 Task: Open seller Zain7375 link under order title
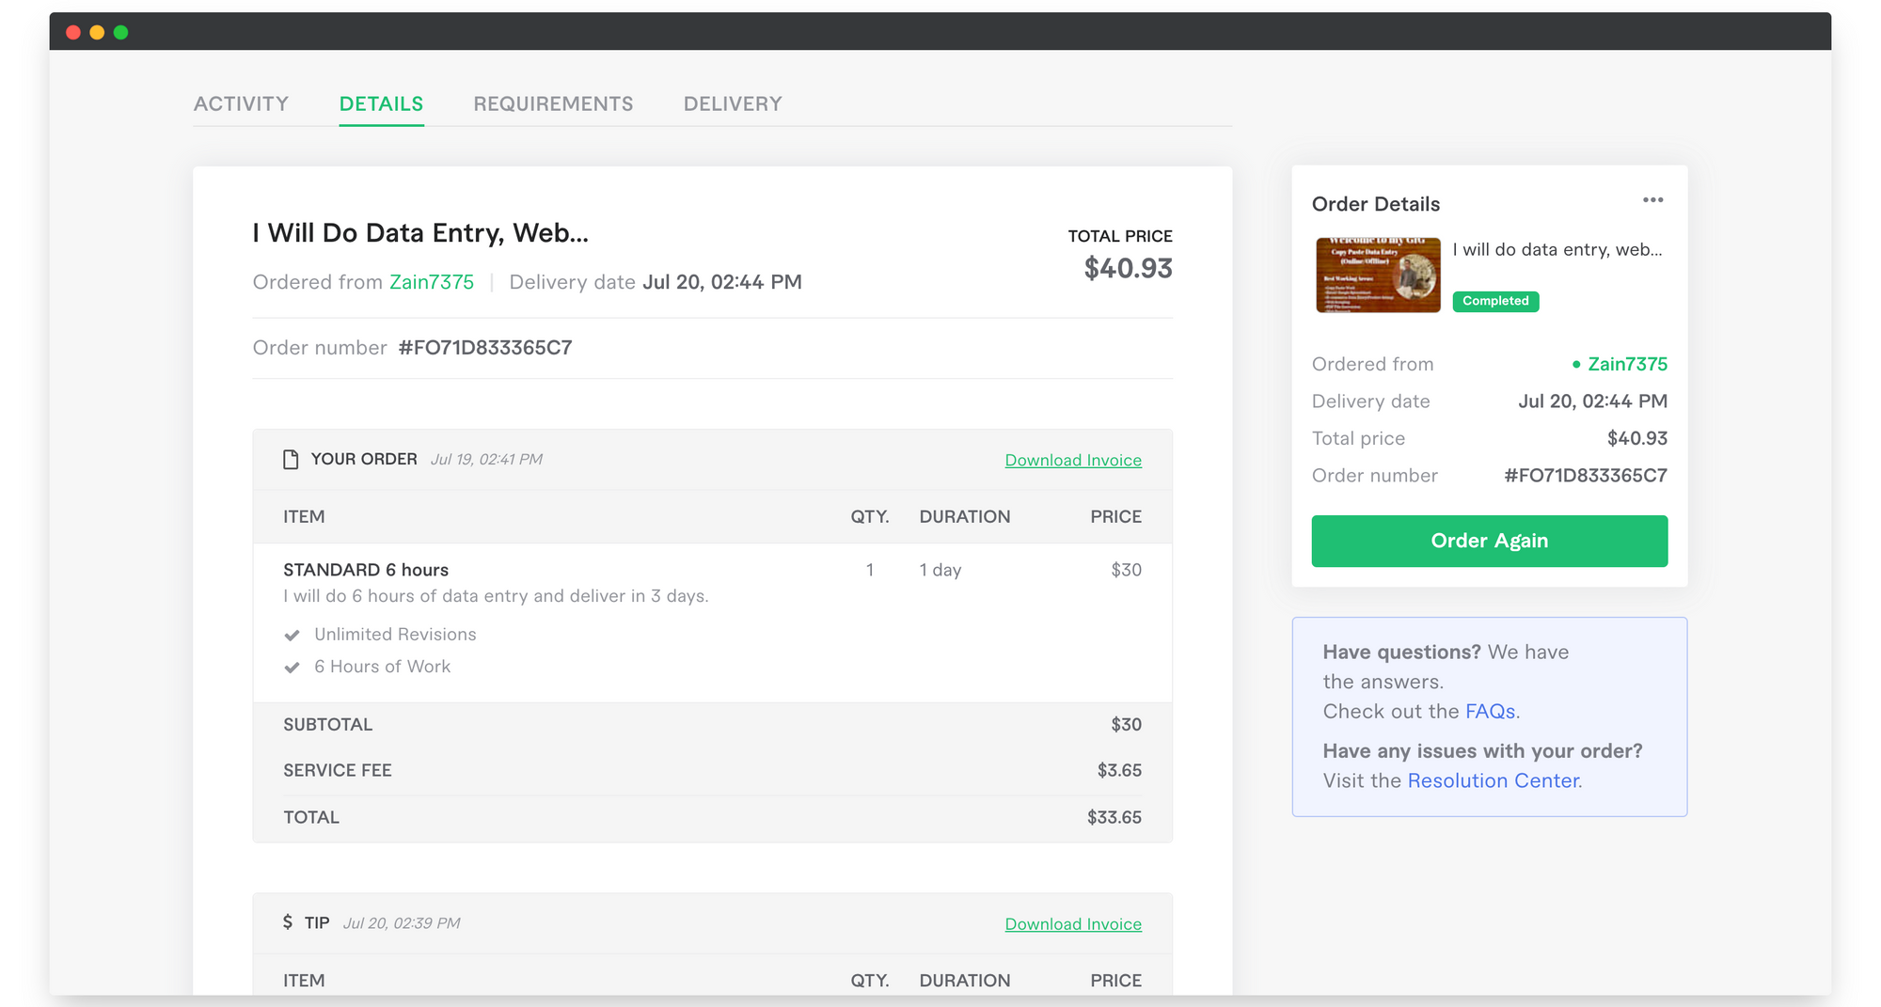[x=432, y=282]
